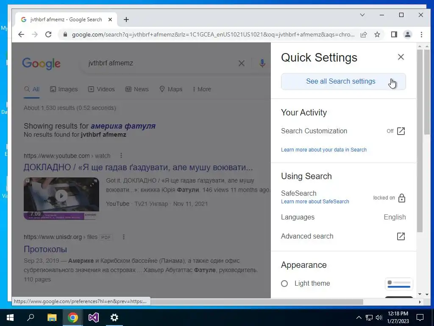
Task: Go back using the browser back arrow
Action: click(21, 34)
